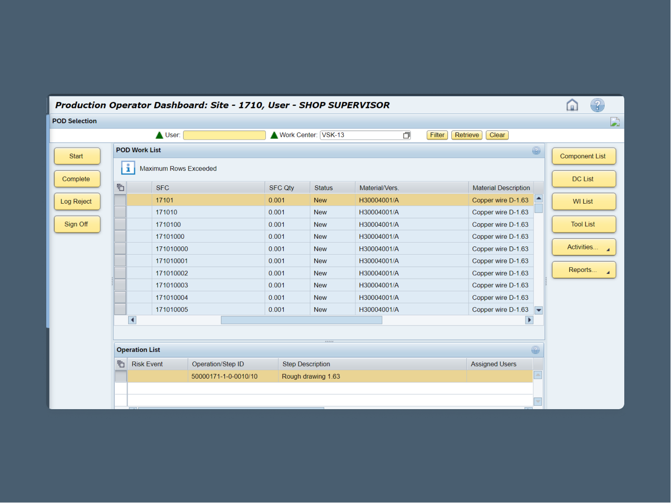Image resolution: width=671 pixels, height=503 pixels.
Task: Expand the Reports... menu button
Action: click(x=584, y=270)
